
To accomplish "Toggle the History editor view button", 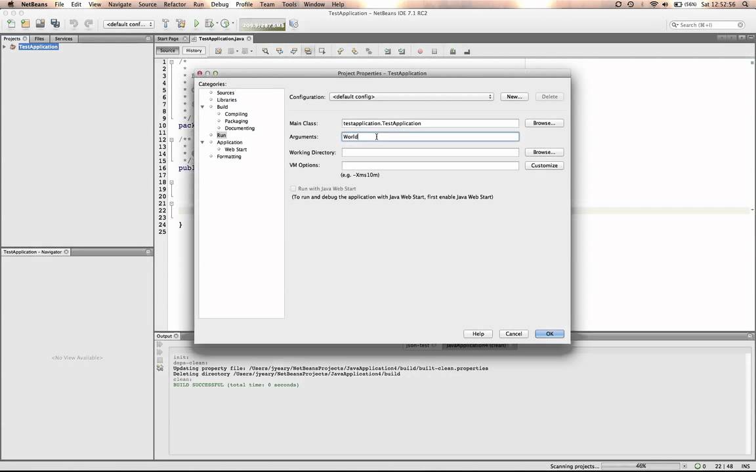I will [194, 50].
